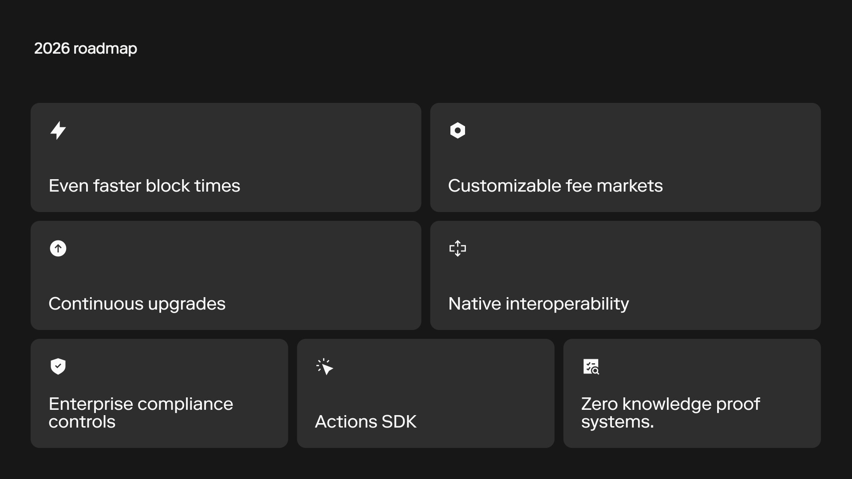Viewport: 852px width, 479px height.
Task: Click Continuous upgrades label
Action: pyautogui.click(x=137, y=304)
